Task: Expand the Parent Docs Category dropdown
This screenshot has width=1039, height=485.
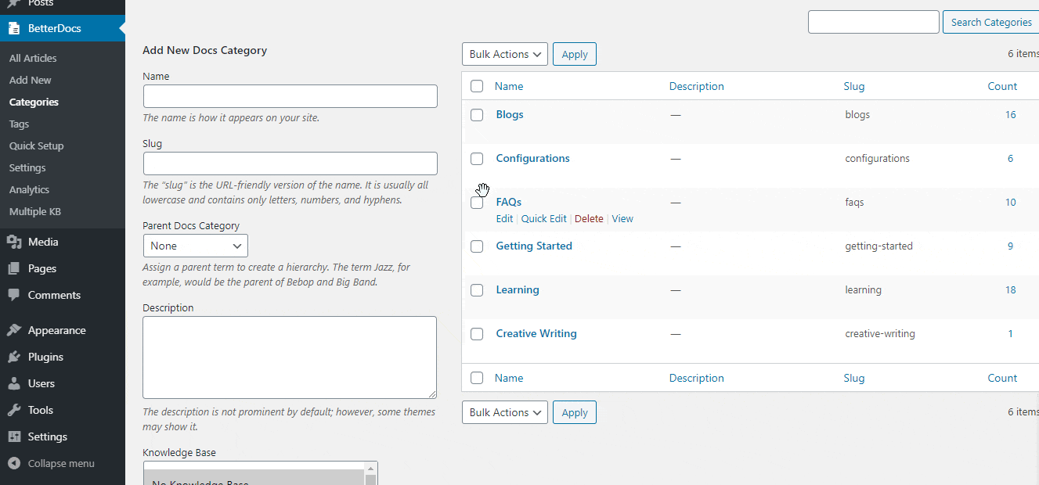Action: tap(196, 246)
